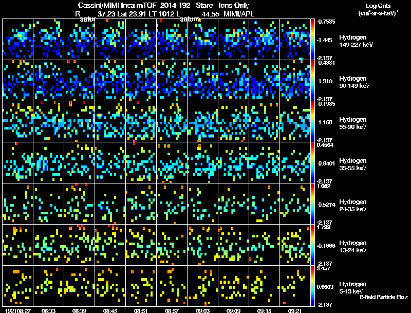Select the Hydrogen 24-35 keV label
411x313 pixels.
click(x=353, y=205)
